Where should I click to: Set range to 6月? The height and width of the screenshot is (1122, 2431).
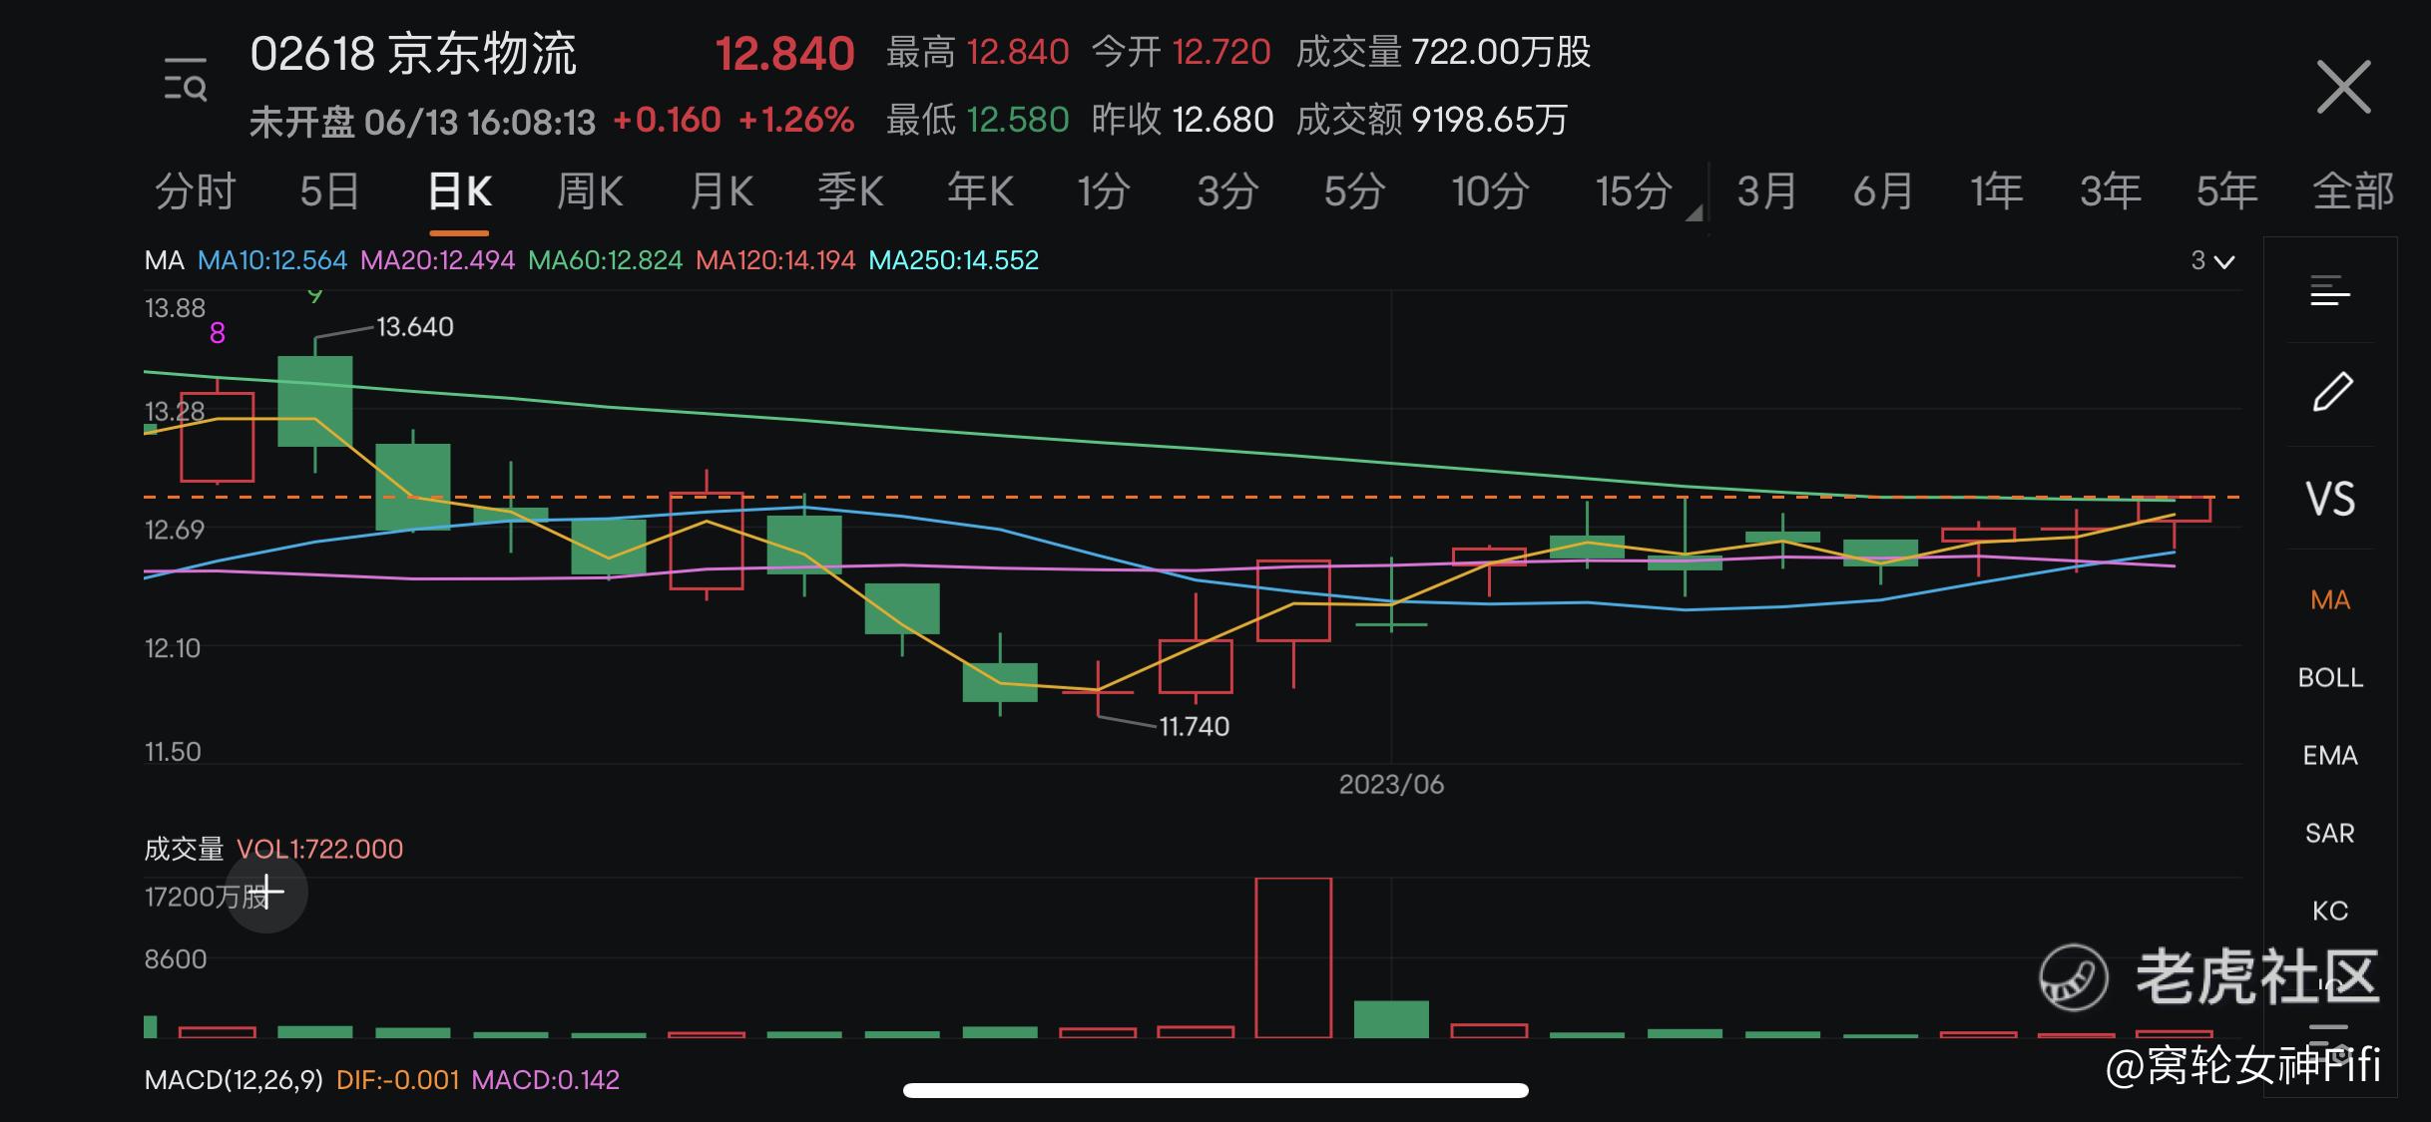1883,190
